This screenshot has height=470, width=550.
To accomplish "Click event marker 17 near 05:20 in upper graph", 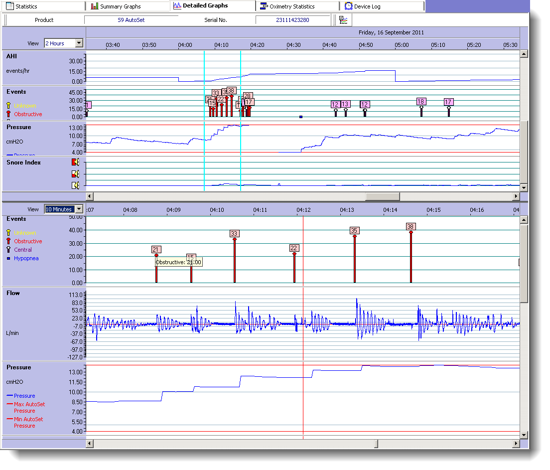I will pos(448,102).
